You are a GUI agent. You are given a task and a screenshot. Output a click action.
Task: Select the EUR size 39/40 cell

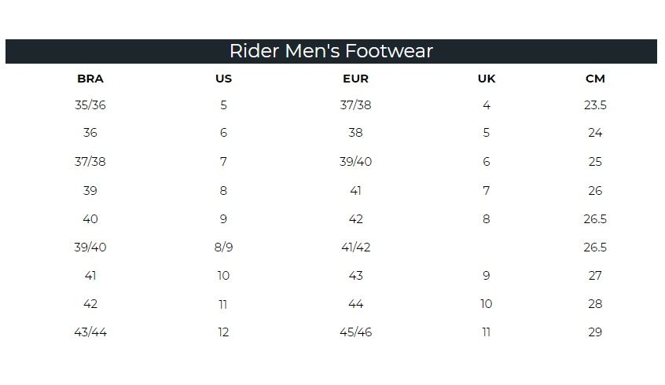coord(355,162)
